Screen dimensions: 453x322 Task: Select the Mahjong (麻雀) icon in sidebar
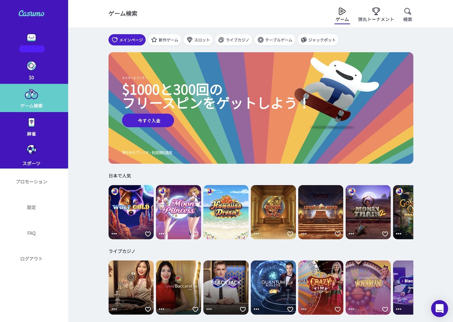[x=32, y=122]
